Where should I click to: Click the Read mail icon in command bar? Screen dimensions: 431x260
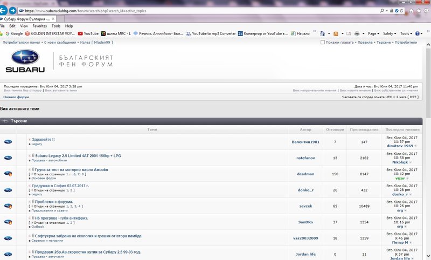click(349, 33)
